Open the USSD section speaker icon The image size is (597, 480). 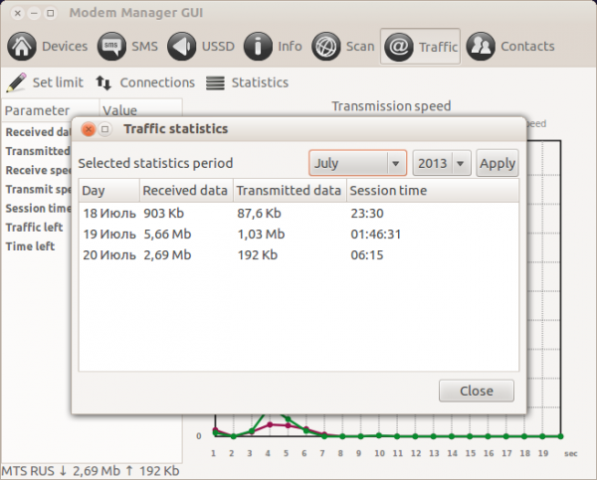[x=182, y=47]
